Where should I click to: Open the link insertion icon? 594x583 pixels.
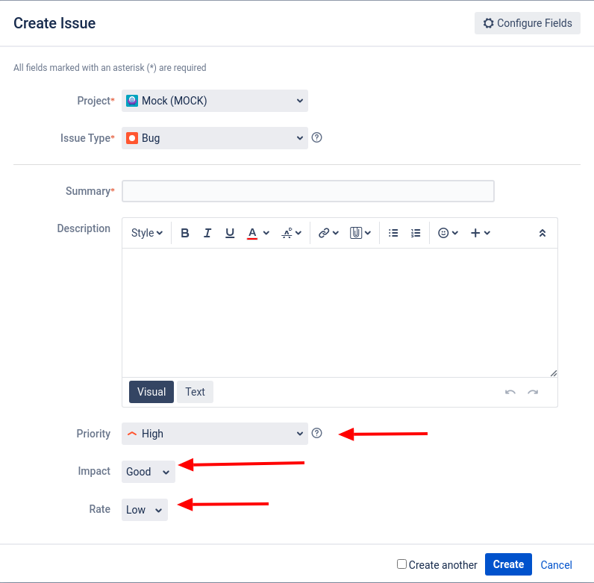[x=328, y=233]
